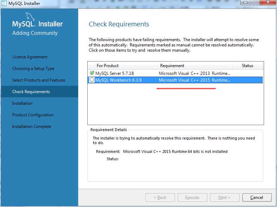Minimize the MySQL Installer window
This screenshot has width=277, height=207.
pyautogui.click(x=245, y=2)
